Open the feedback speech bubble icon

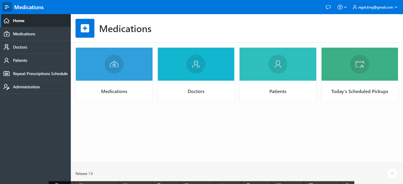click(328, 7)
